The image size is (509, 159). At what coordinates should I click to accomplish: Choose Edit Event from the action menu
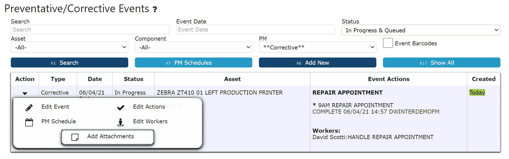(x=56, y=107)
